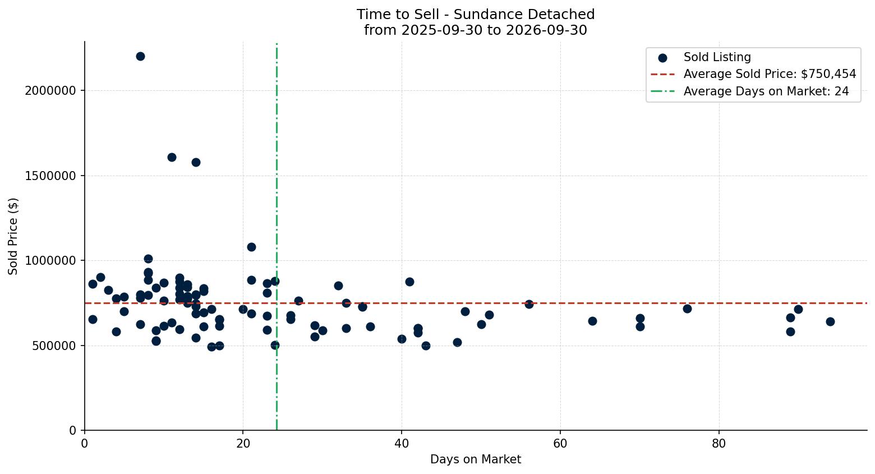Click the y-axis tick label "2000000"
Viewport: 875px width, 474px height.
(x=50, y=91)
